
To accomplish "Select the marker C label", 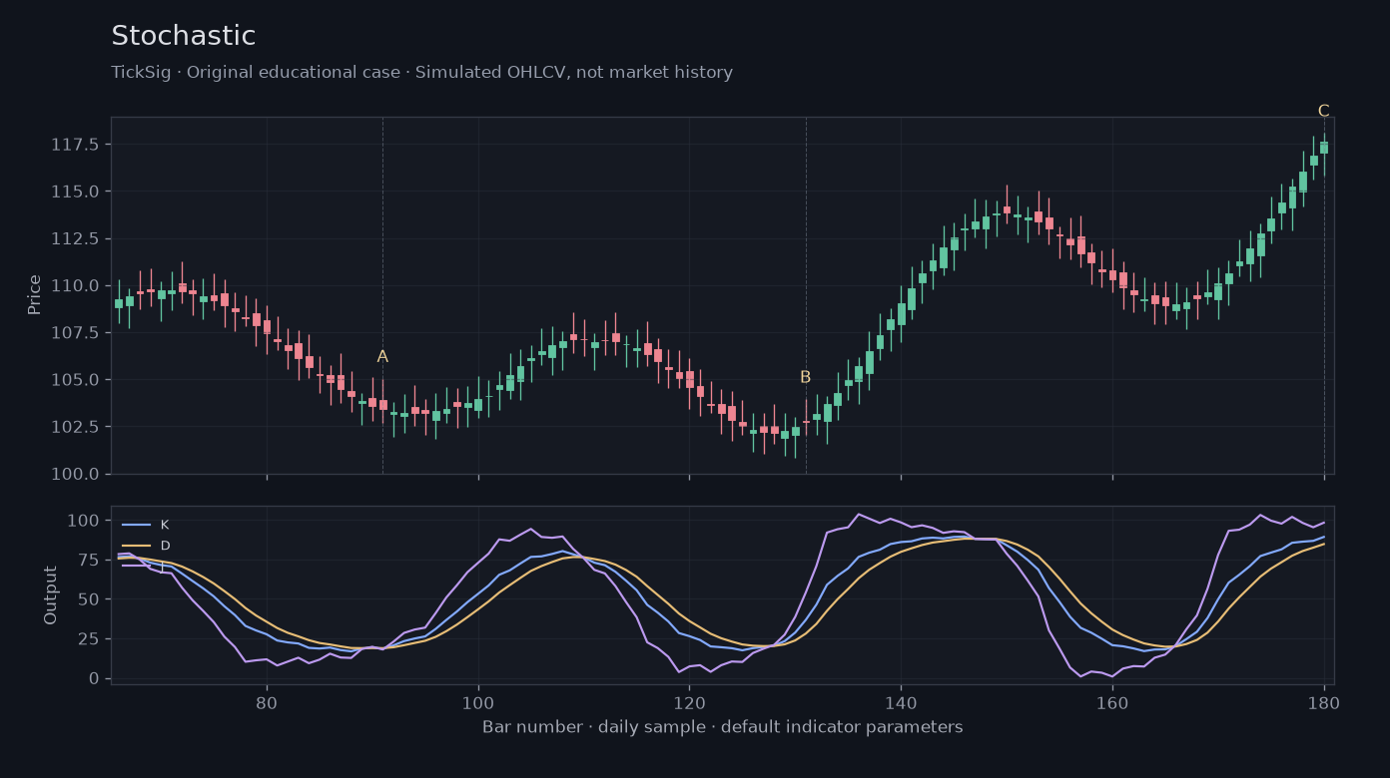I will click(x=1323, y=111).
